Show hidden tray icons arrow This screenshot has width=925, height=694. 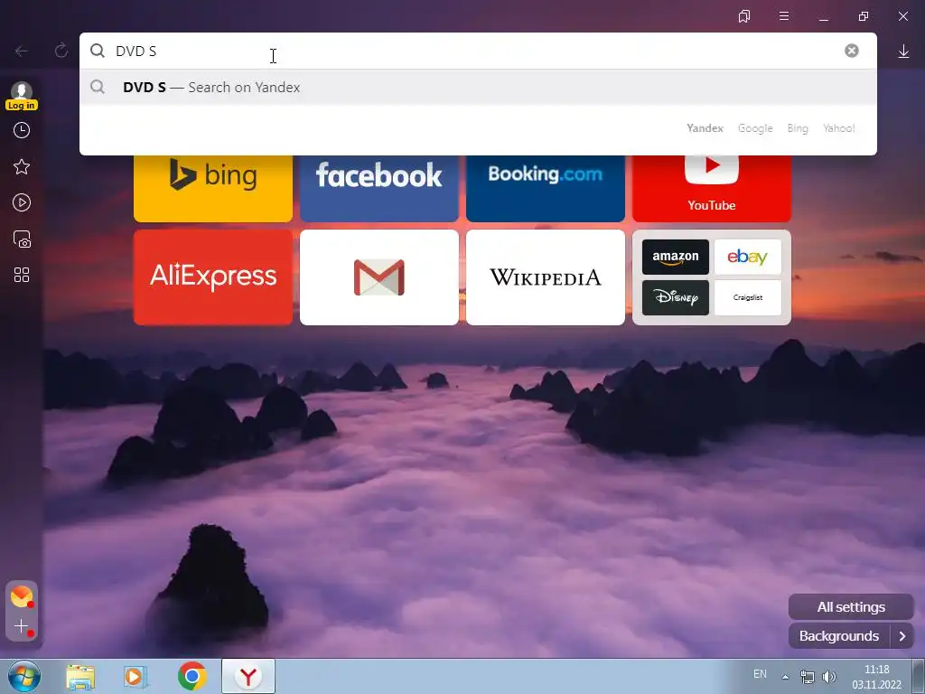pos(785,677)
